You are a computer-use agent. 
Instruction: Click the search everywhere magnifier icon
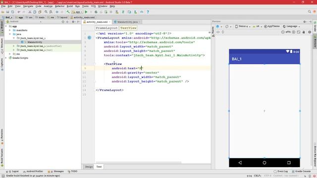[309, 12]
